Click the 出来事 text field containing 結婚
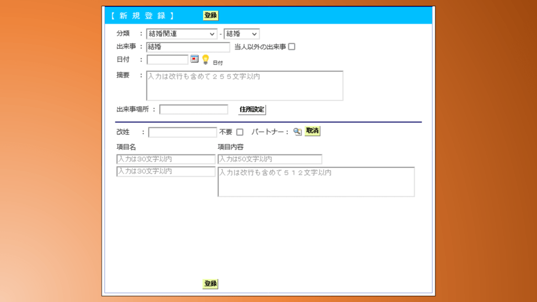This screenshot has width=537, height=302. (x=188, y=47)
